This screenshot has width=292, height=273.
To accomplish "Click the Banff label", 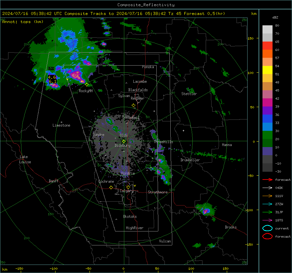I will (x=54, y=181).
